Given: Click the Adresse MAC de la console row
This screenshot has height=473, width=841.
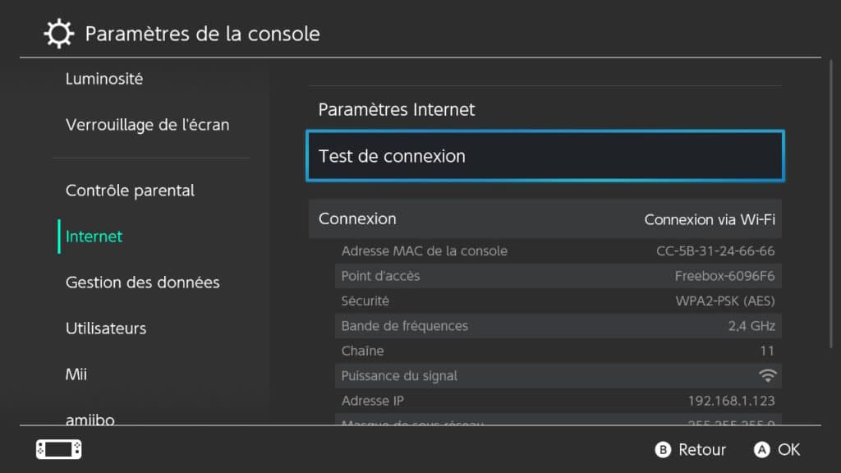Looking at the screenshot, I should (x=558, y=251).
